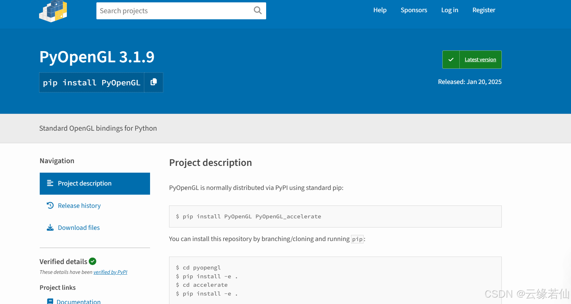
Task: Click the Project description lines icon
Action: (50, 183)
